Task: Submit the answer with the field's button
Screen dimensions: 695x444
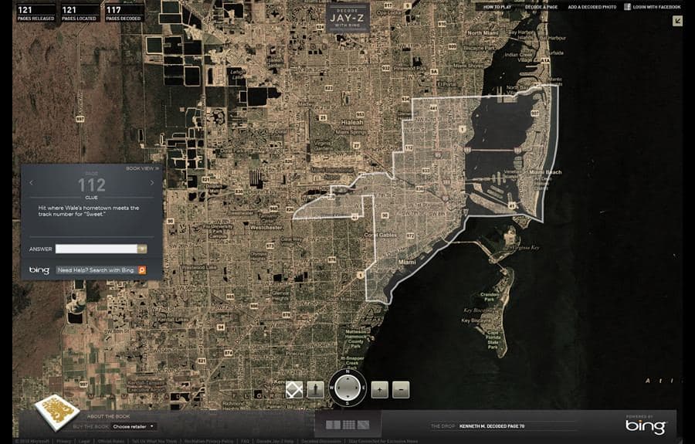Action: pyautogui.click(x=142, y=249)
